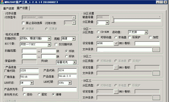Click the partition capacity slider thumb
The height and width of the screenshot is (102, 169).
pyautogui.click(x=113, y=20)
